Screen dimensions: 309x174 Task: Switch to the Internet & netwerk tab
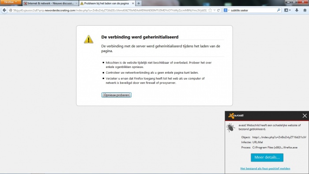50,4
